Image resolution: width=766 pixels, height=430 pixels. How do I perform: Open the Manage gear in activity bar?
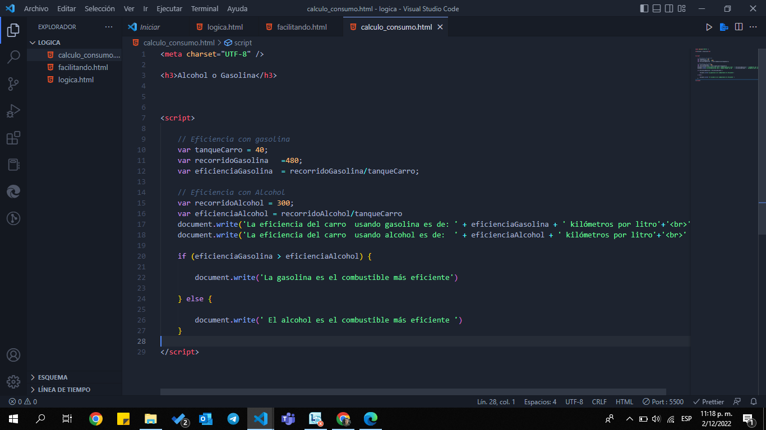pos(13,382)
